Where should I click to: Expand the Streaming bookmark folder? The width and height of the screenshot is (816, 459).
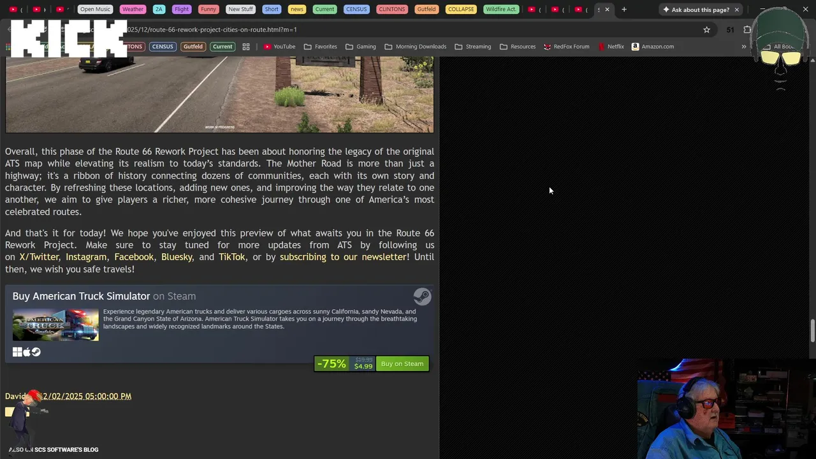pyautogui.click(x=472, y=47)
